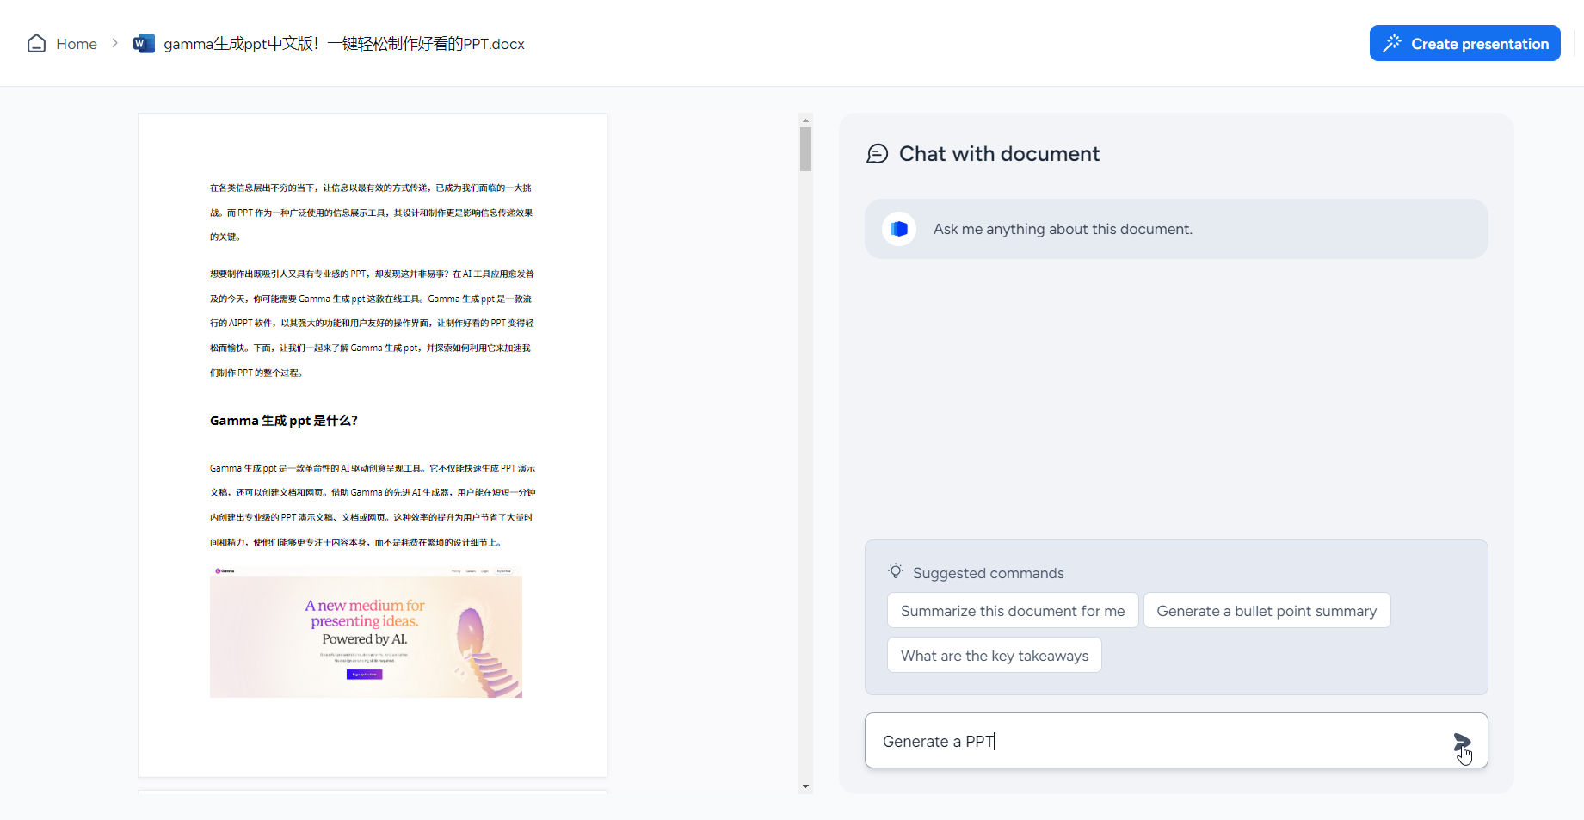Image resolution: width=1584 pixels, height=820 pixels.
Task: Select the gamma docx file name breadcrumb
Action: tap(344, 44)
